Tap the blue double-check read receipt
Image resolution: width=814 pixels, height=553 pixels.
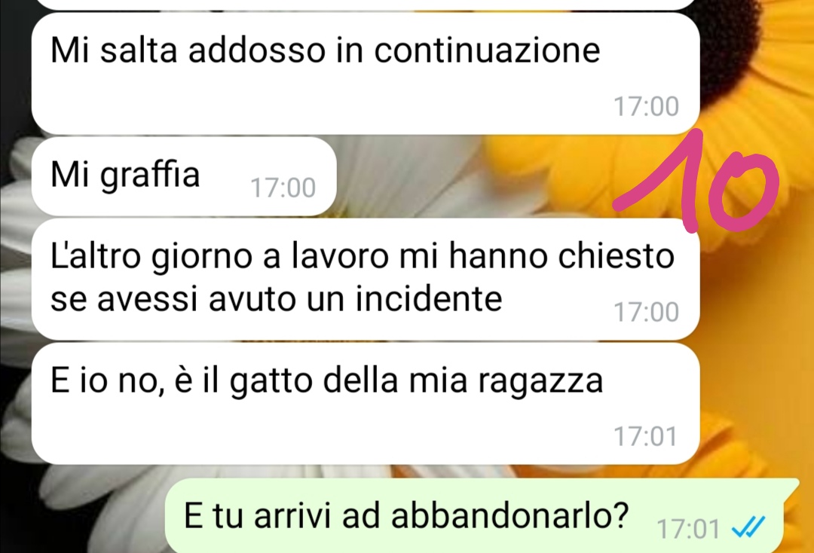pos(748,527)
